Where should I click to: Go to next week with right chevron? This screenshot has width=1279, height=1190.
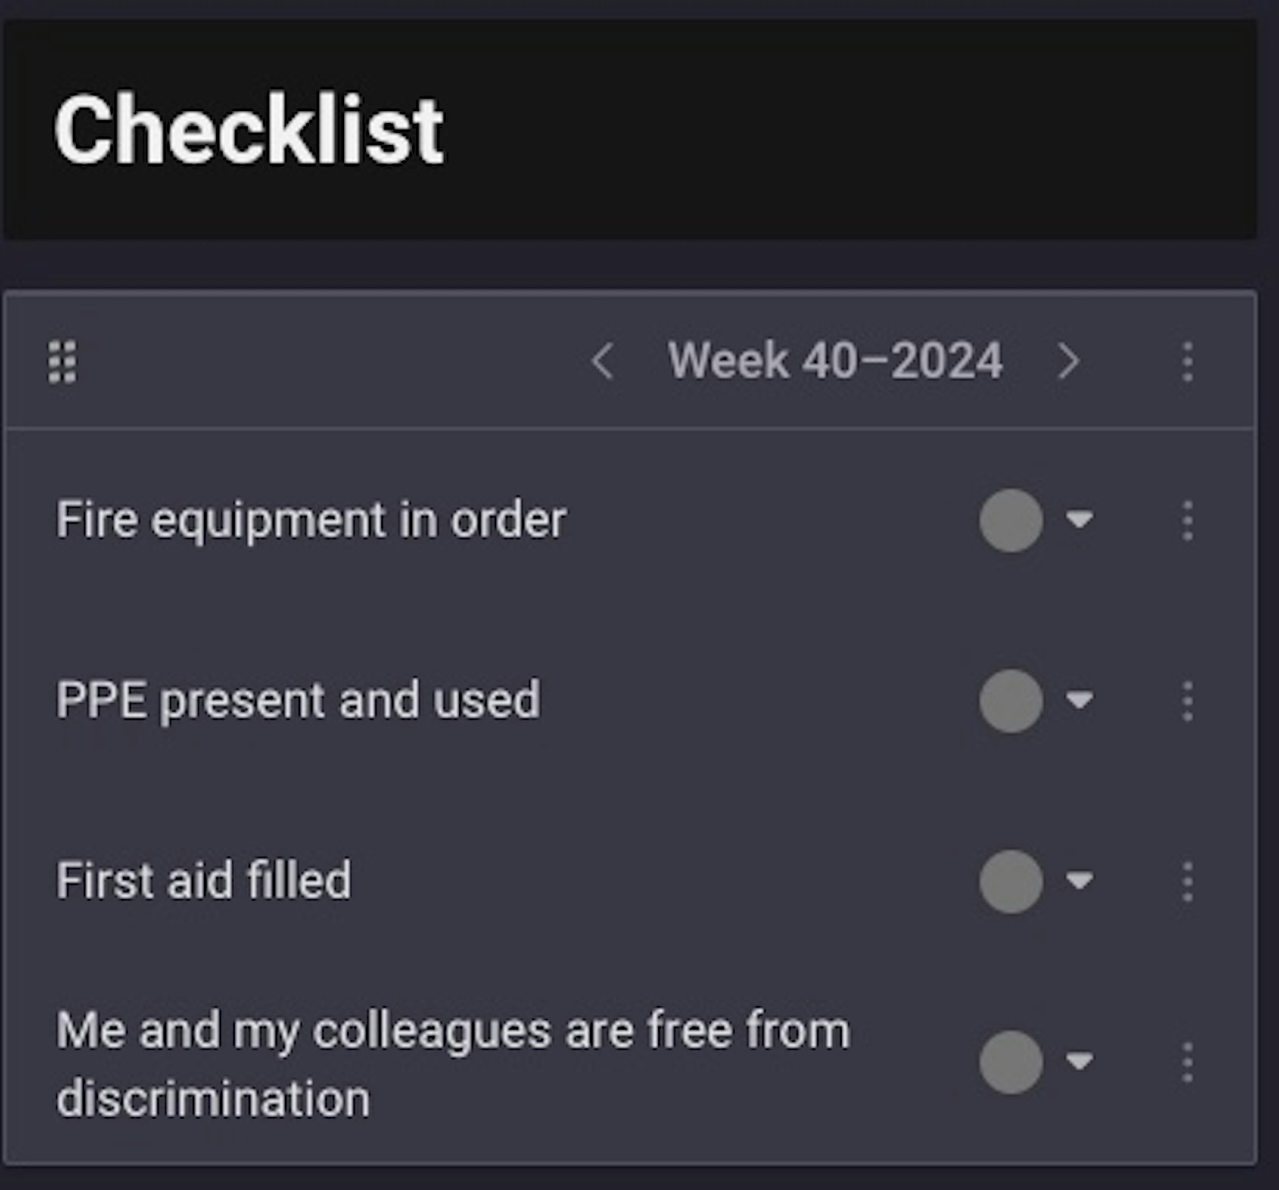(x=1069, y=361)
